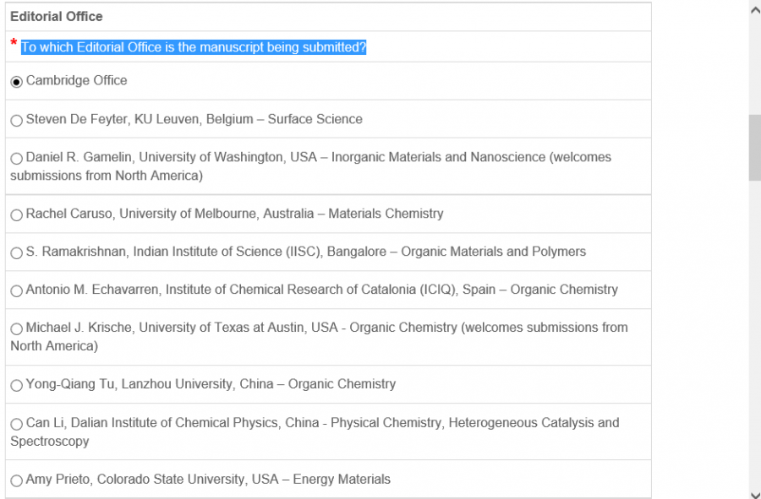761x499 pixels.
Task: Choose Steven De Feyter, KU Leuven option
Action: [16, 121]
